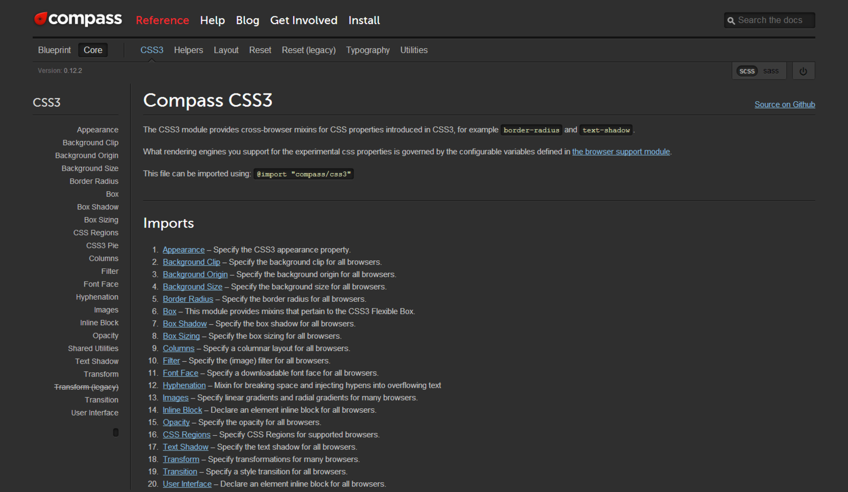Viewport: 848px width, 492px height.
Task: Switch syntax to scss
Action: pyautogui.click(x=747, y=71)
